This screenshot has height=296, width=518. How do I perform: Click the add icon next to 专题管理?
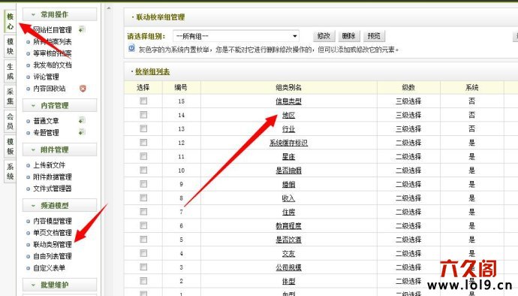[x=82, y=132]
